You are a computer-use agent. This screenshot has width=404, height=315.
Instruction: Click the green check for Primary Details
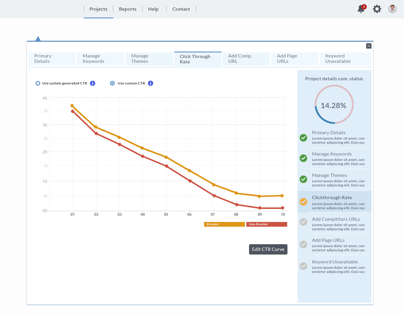point(303,138)
